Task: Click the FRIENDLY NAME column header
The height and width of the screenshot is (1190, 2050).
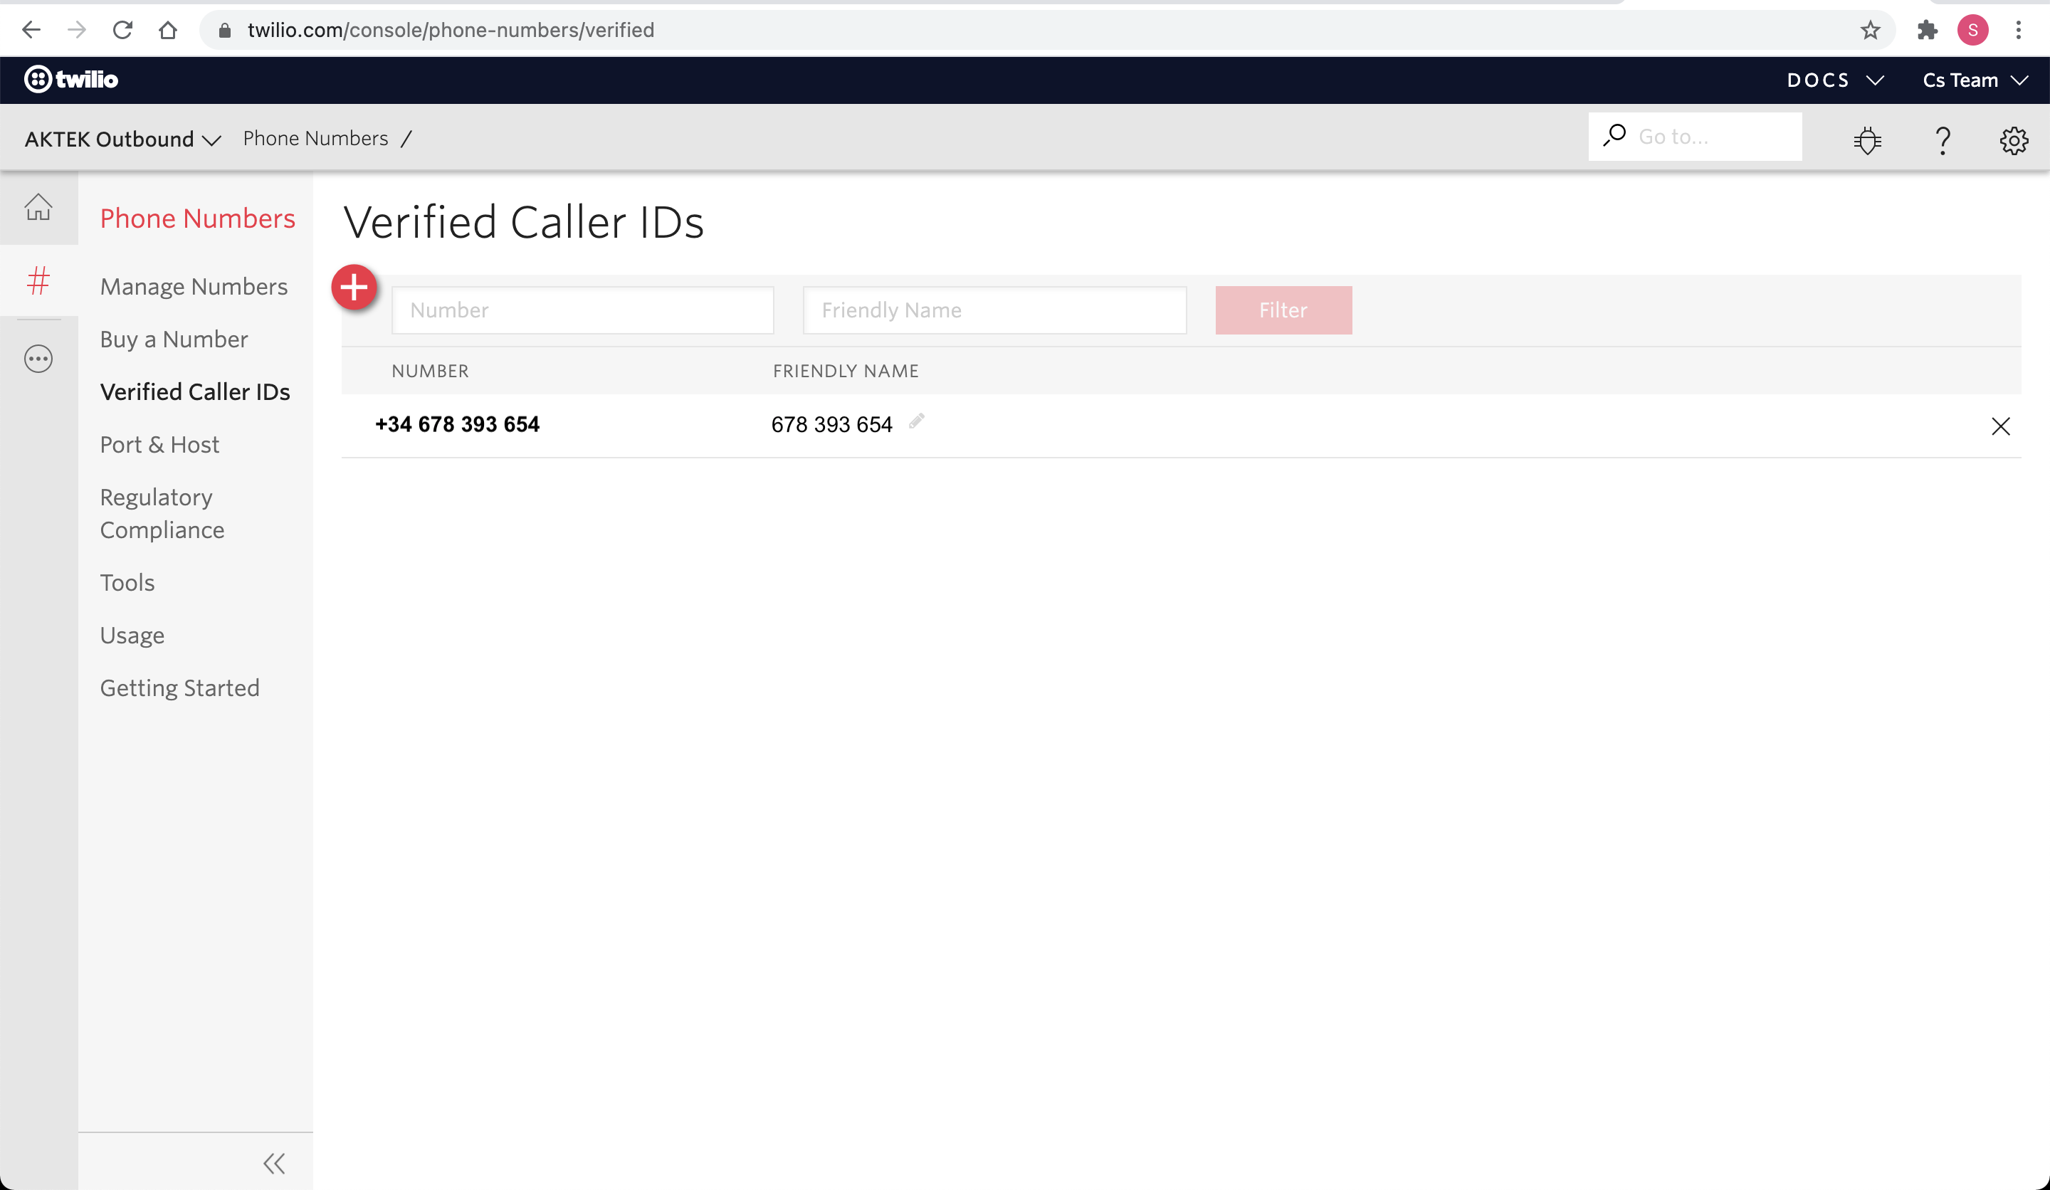Action: tap(845, 371)
